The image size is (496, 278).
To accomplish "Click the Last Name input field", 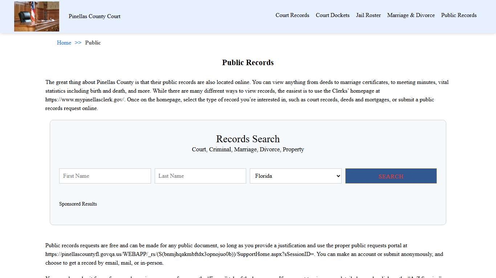I will point(200,176).
